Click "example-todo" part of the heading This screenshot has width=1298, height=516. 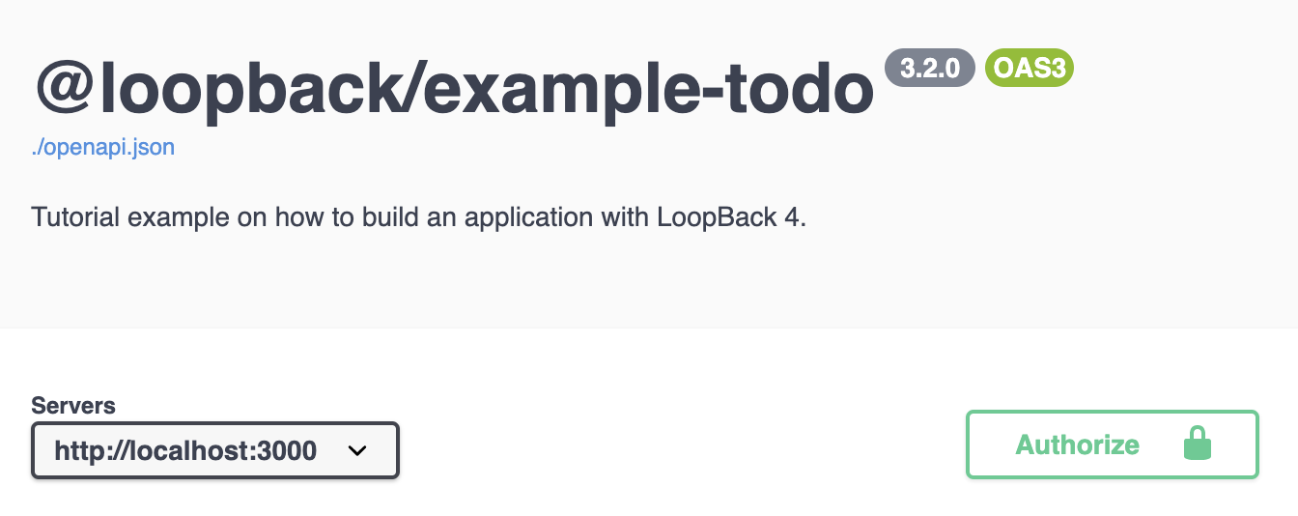[x=651, y=89]
